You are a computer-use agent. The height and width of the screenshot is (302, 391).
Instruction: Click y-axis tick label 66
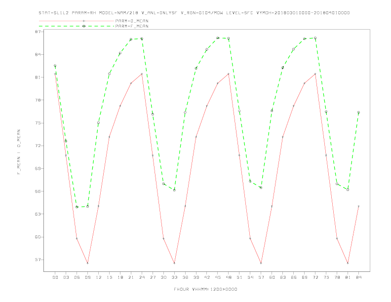pyautogui.click(x=39, y=191)
